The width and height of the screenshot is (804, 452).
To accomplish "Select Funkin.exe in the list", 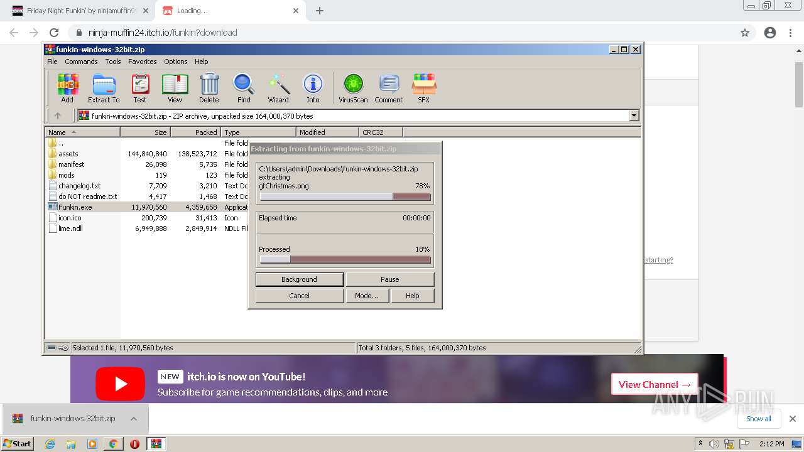I will click(75, 207).
